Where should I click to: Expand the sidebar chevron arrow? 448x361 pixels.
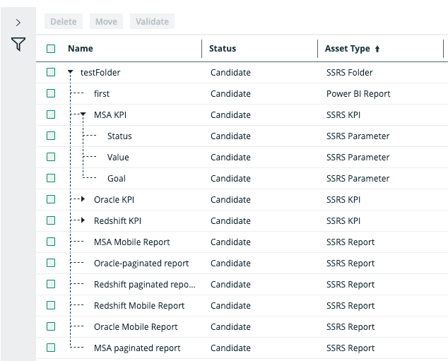[x=18, y=23]
